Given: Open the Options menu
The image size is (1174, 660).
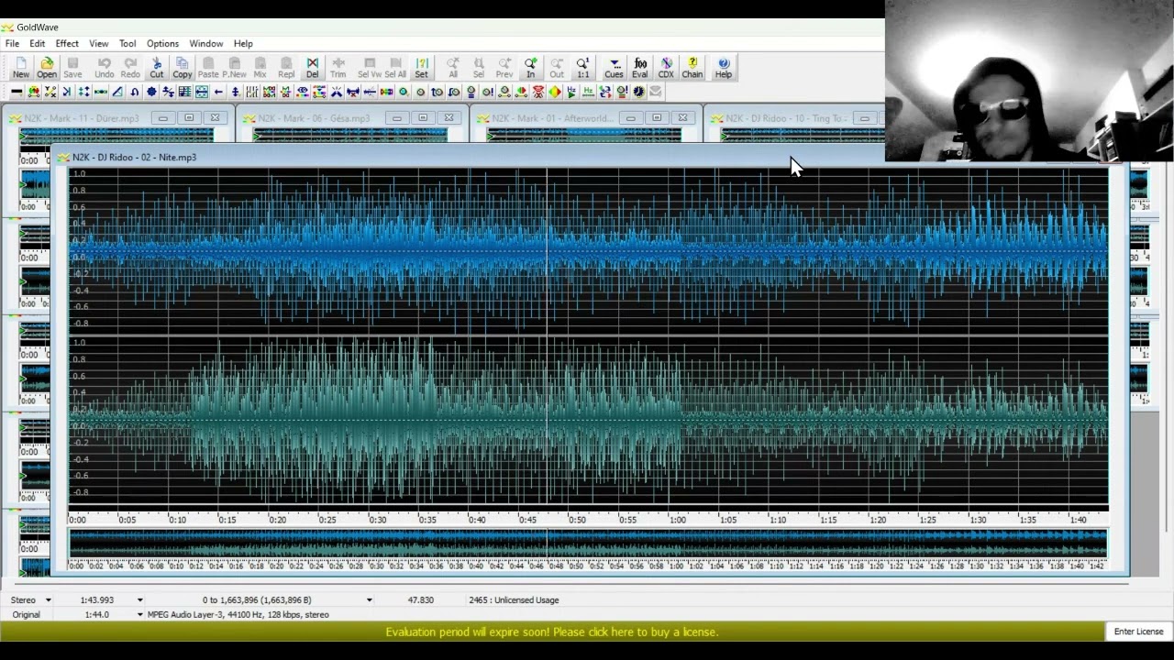Looking at the screenshot, I should click(x=162, y=43).
